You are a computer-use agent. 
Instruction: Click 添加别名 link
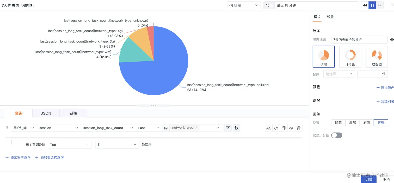click(385, 101)
